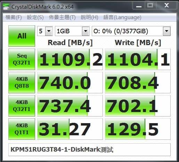Click the Seq read result 1109.2
Image resolution: width=179 pixels, height=162 pixels.
pos(70,59)
